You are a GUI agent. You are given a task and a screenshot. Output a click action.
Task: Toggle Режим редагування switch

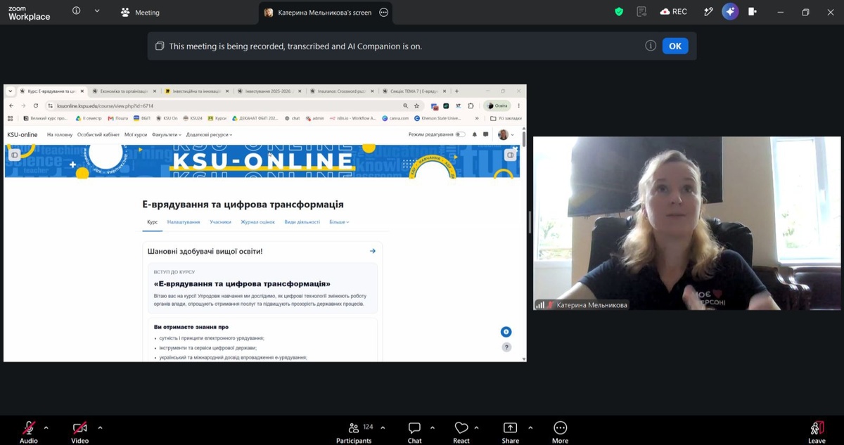tap(460, 134)
